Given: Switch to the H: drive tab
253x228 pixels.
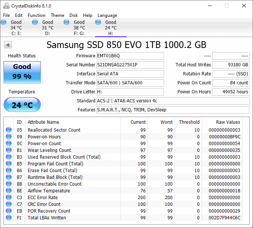Looking at the screenshot, I should pos(110,28).
